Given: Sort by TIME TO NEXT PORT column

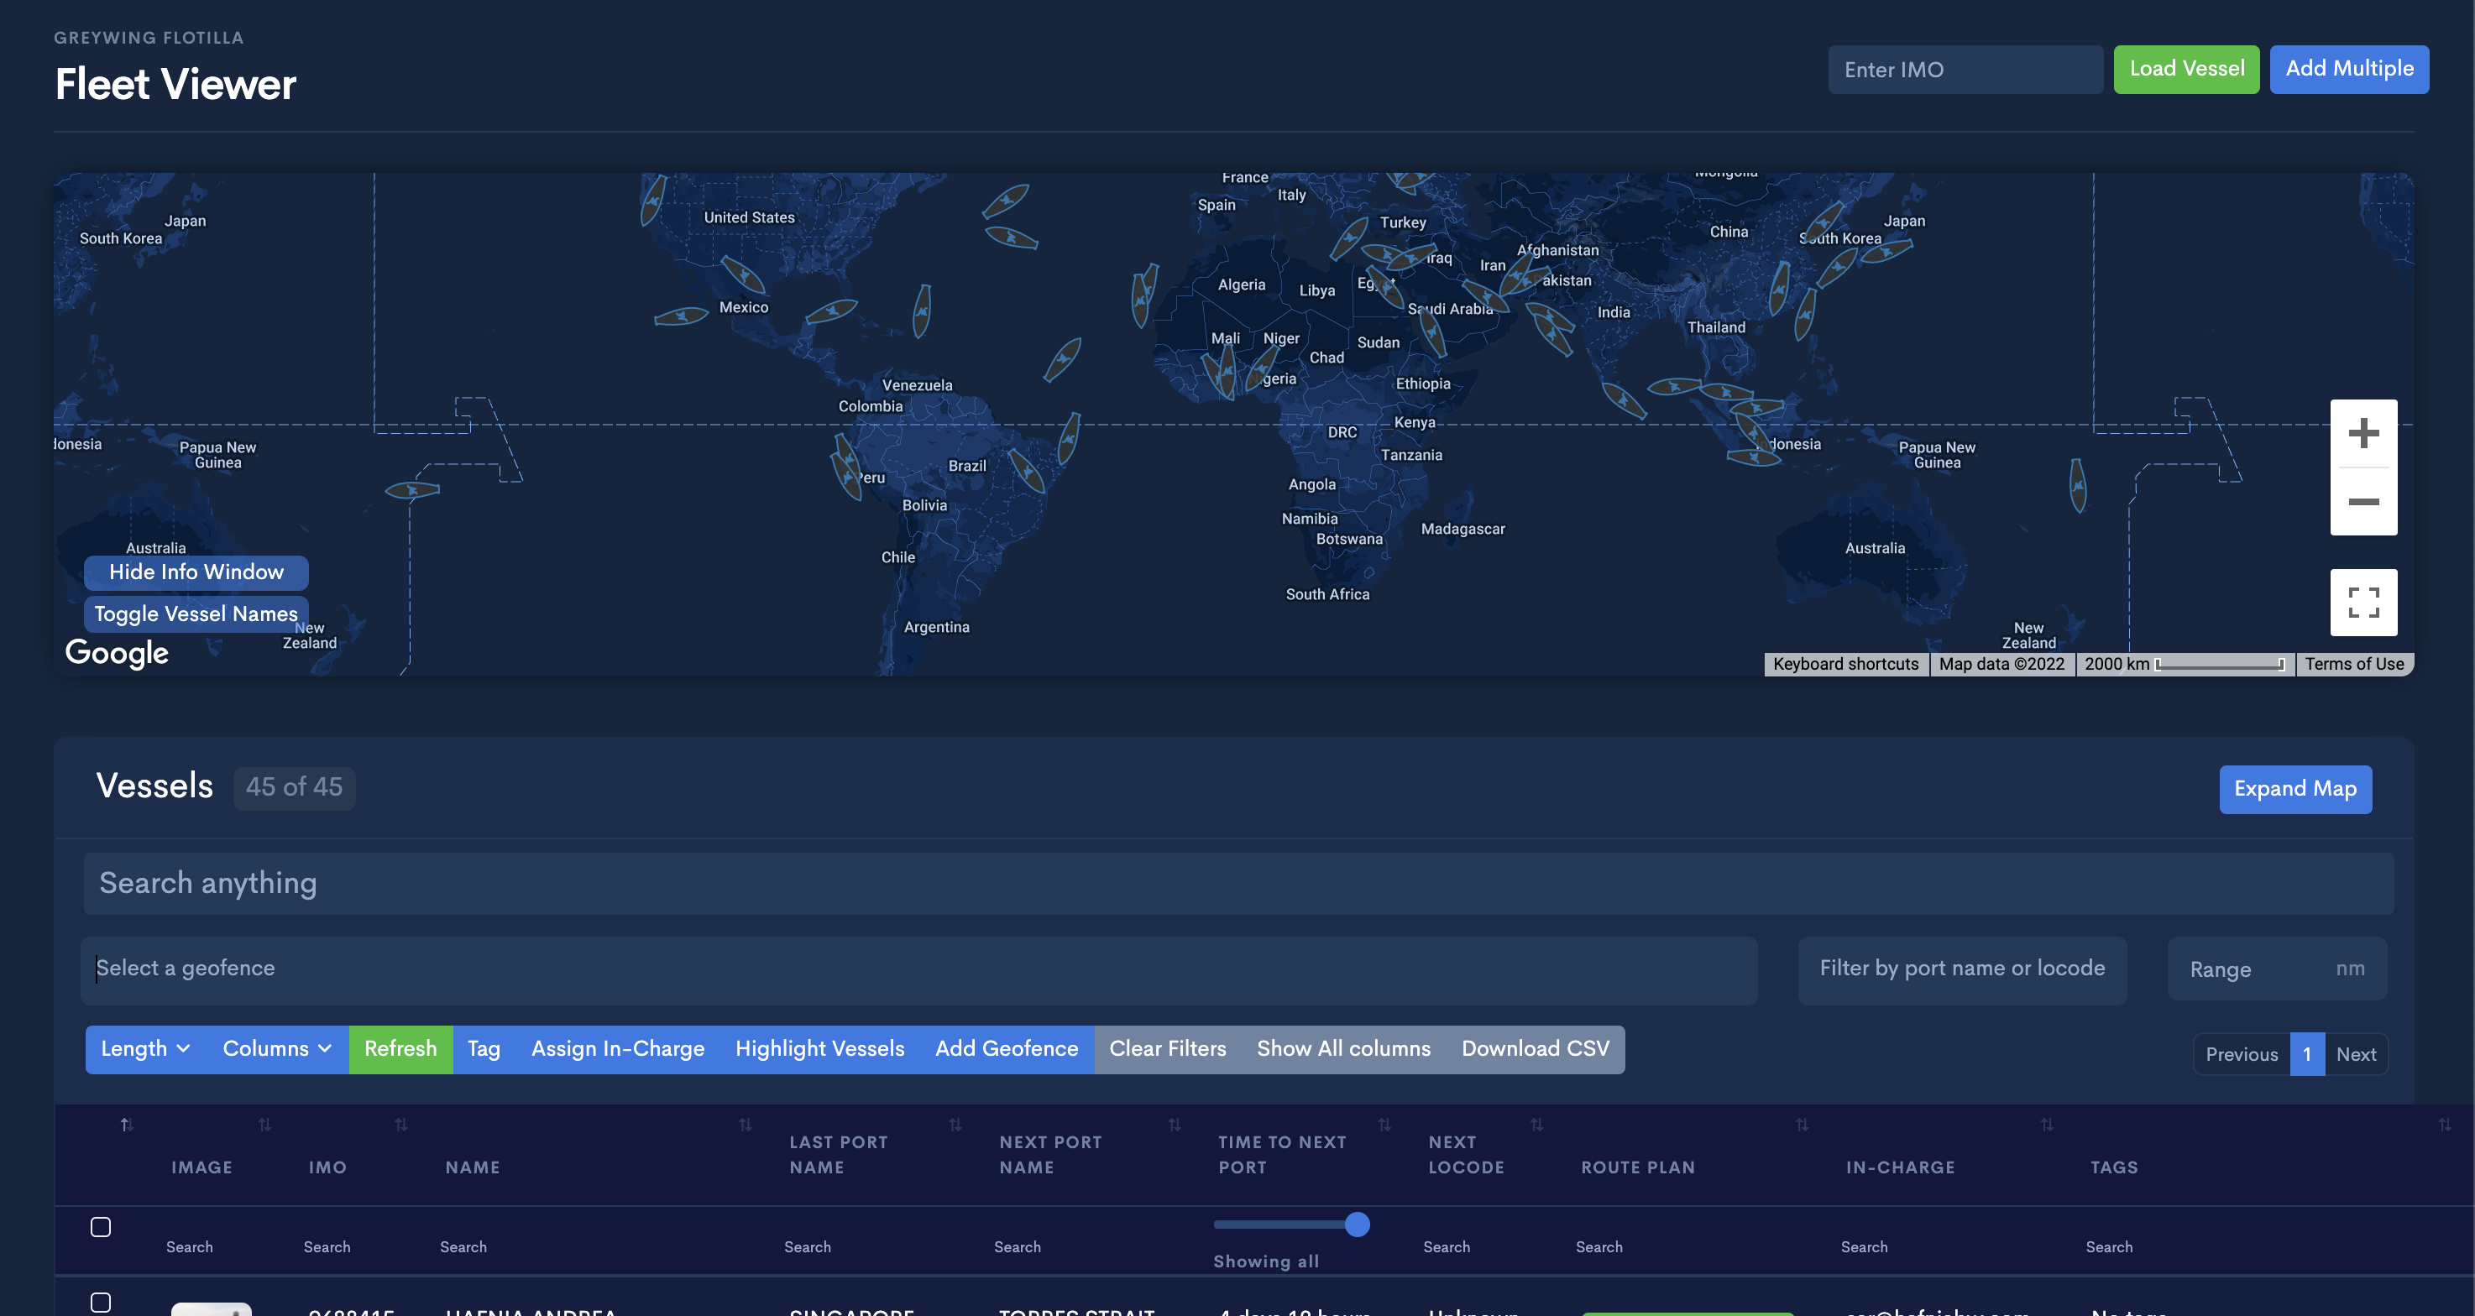Looking at the screenshot, I should [x=1384, y=1124].
